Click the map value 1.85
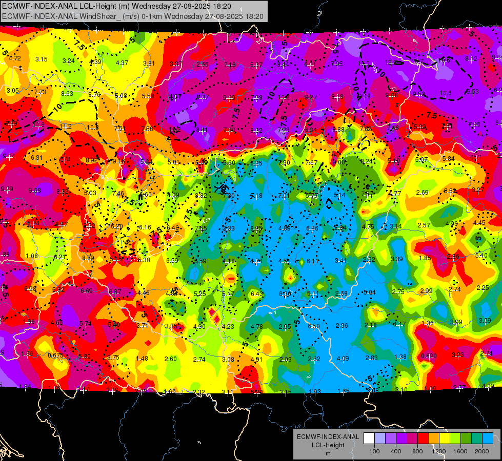Image resolution: width=502 pixels, height=461 pixels. 425,258
